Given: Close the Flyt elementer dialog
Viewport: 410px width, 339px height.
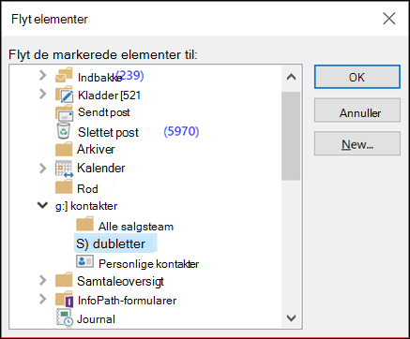Looking at the screenshot, I should coord(389,19).
